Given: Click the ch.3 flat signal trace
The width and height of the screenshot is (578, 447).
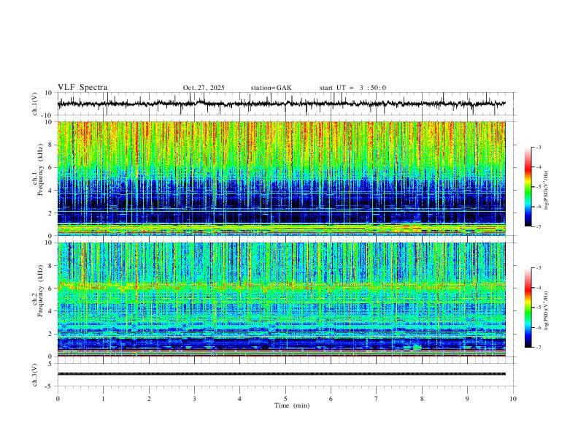Looking at the screenshot, I should pyautogui.click(x=281, y=374).
